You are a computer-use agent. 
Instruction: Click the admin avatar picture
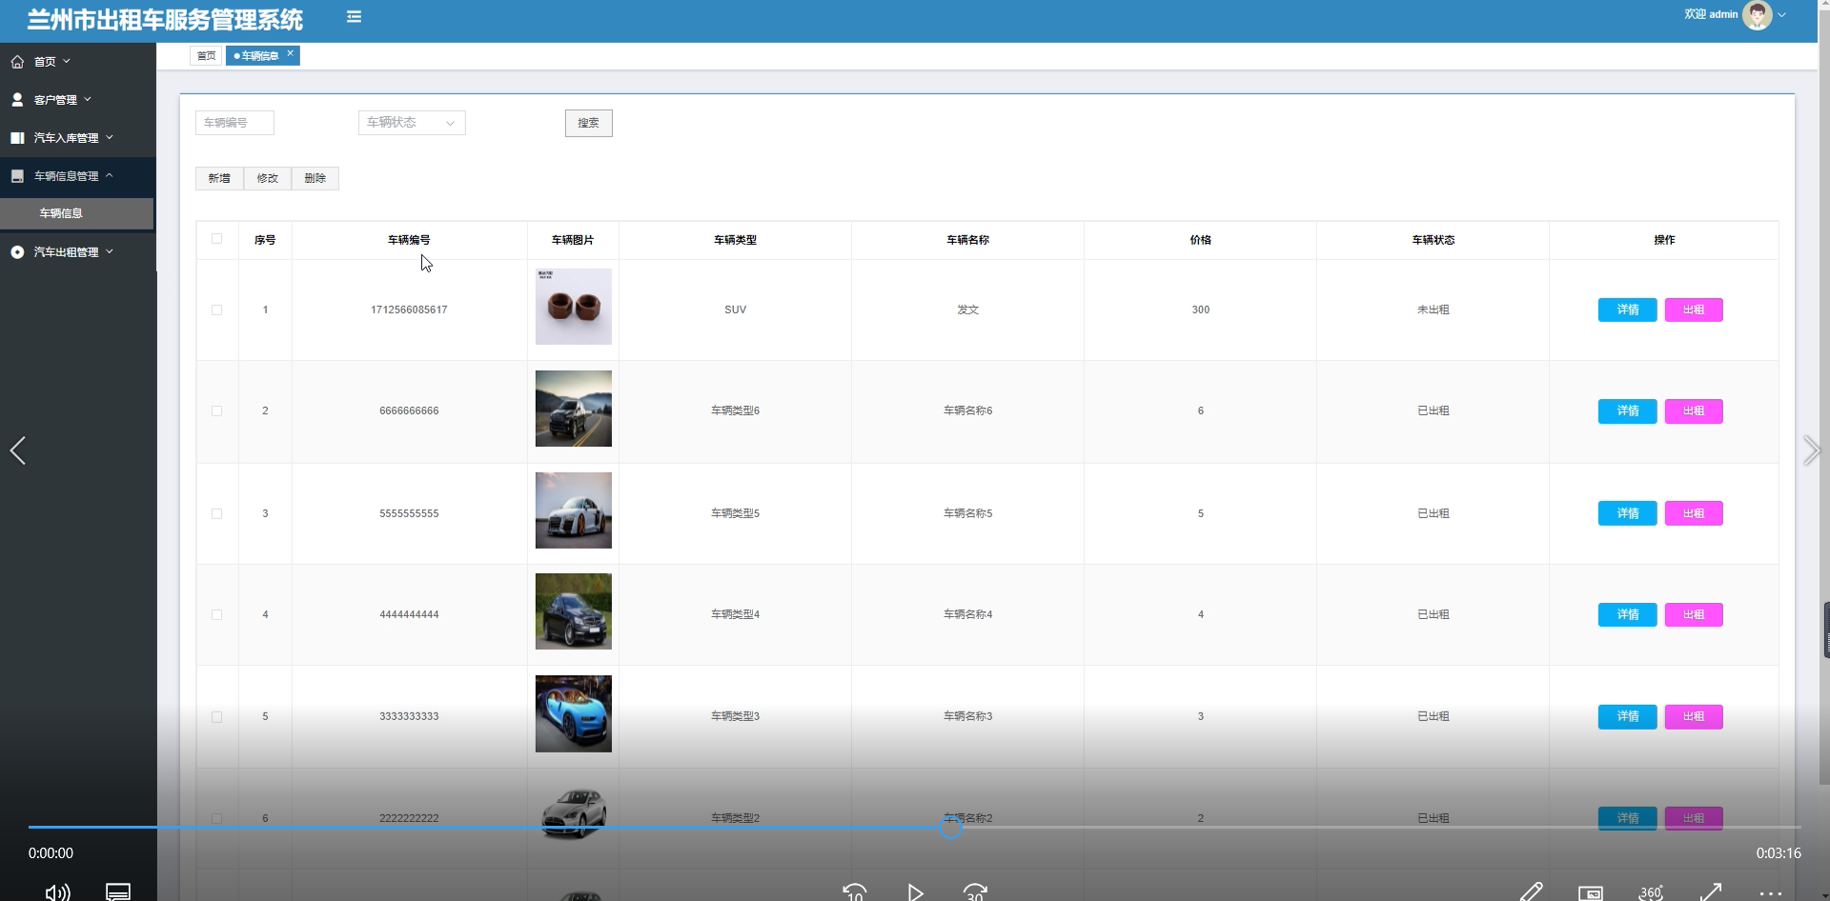[1757, 14]
